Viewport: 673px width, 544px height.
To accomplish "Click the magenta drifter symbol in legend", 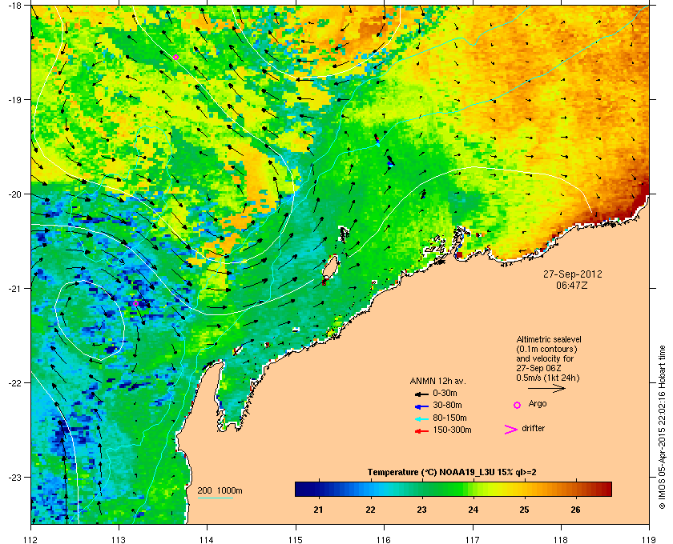I will [x=511, y=430].
